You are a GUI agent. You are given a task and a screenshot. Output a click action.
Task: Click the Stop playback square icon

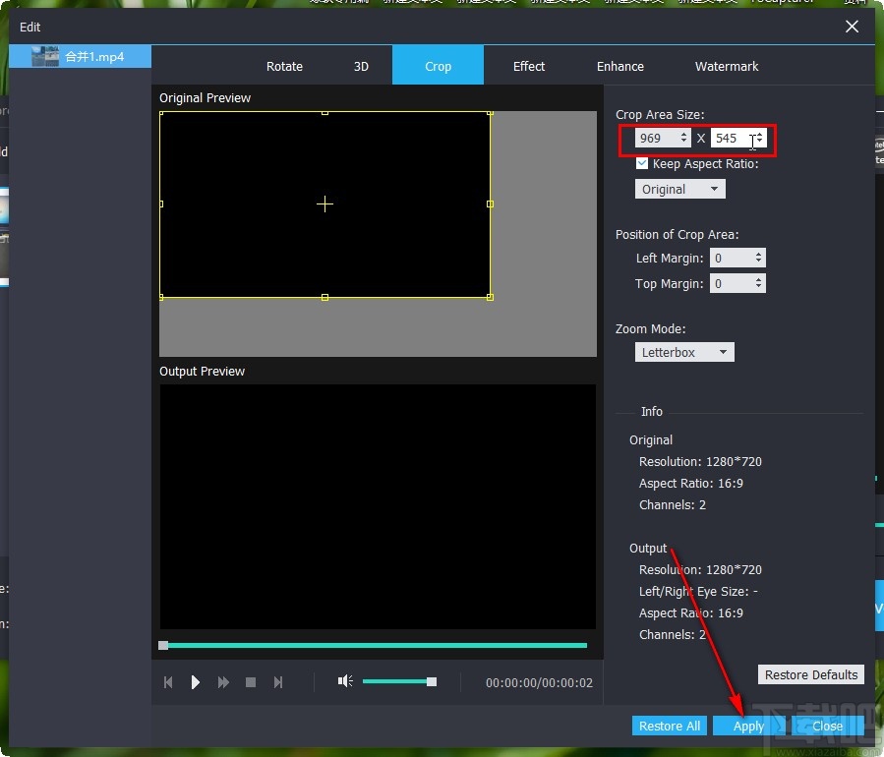pyautogui.click(x=251, y=682)
